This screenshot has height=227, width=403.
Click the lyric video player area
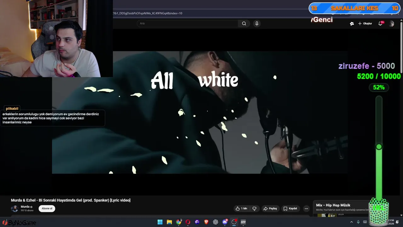(x=200, y=112)
